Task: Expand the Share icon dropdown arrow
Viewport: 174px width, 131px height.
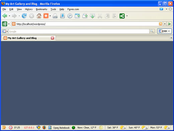Action: (127, 16)
